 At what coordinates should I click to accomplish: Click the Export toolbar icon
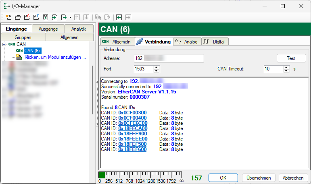click(64, 17)
